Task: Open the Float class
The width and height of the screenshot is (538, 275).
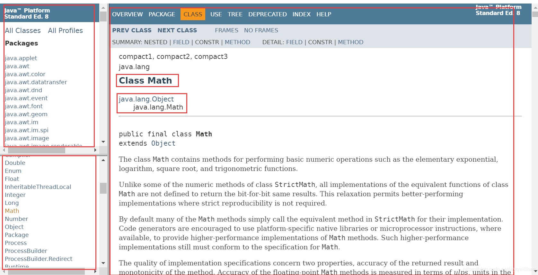Action: (12, 179)
